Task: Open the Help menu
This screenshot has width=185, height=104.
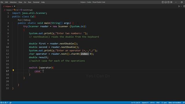Action: 43,2
